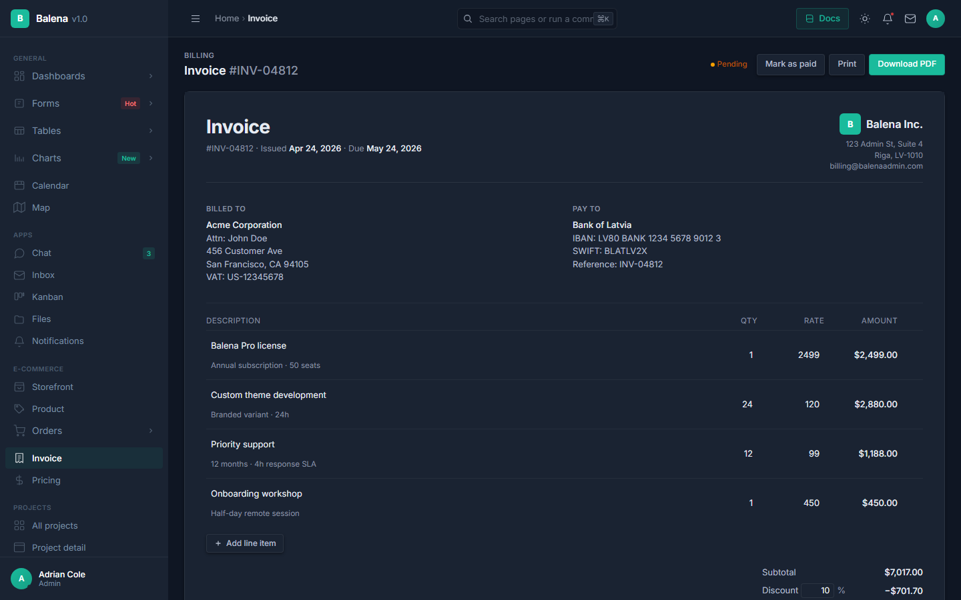Click the Subtotal $7,017.00 value
This screenshot has width=961, height=600.
(904, 572)
